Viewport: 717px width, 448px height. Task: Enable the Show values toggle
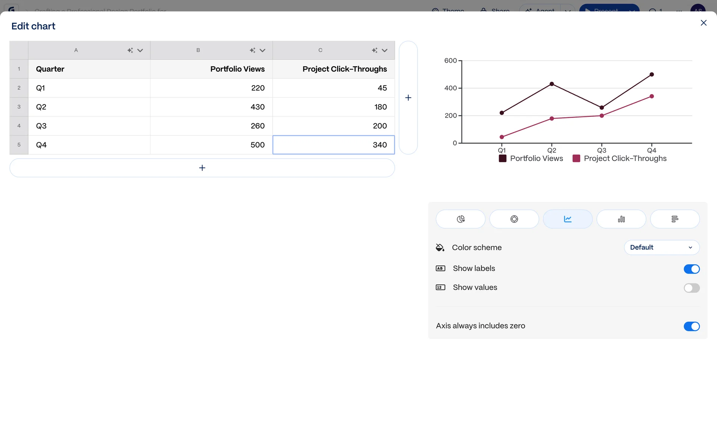coord(691,288)
